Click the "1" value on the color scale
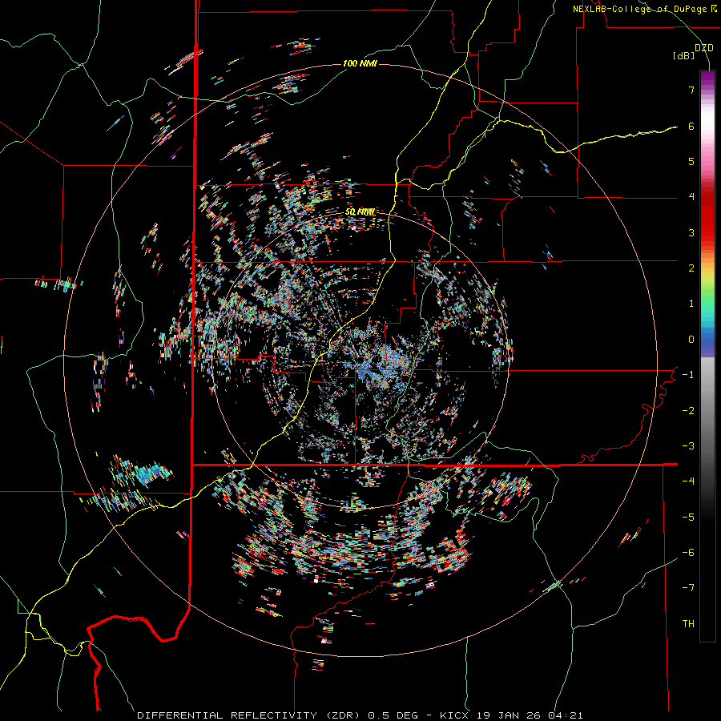This screenshot has width=721, height=721. [x=691, y=304]
